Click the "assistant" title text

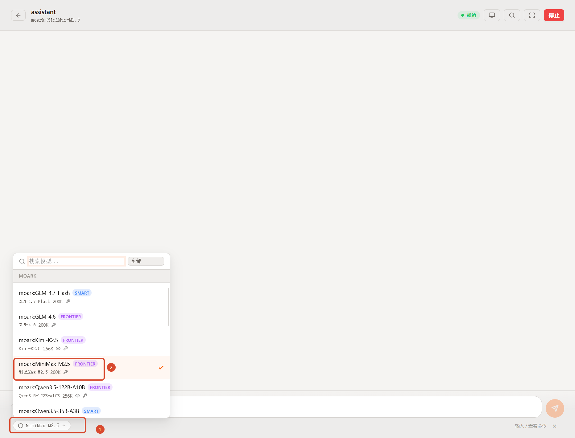click(43, 12)
